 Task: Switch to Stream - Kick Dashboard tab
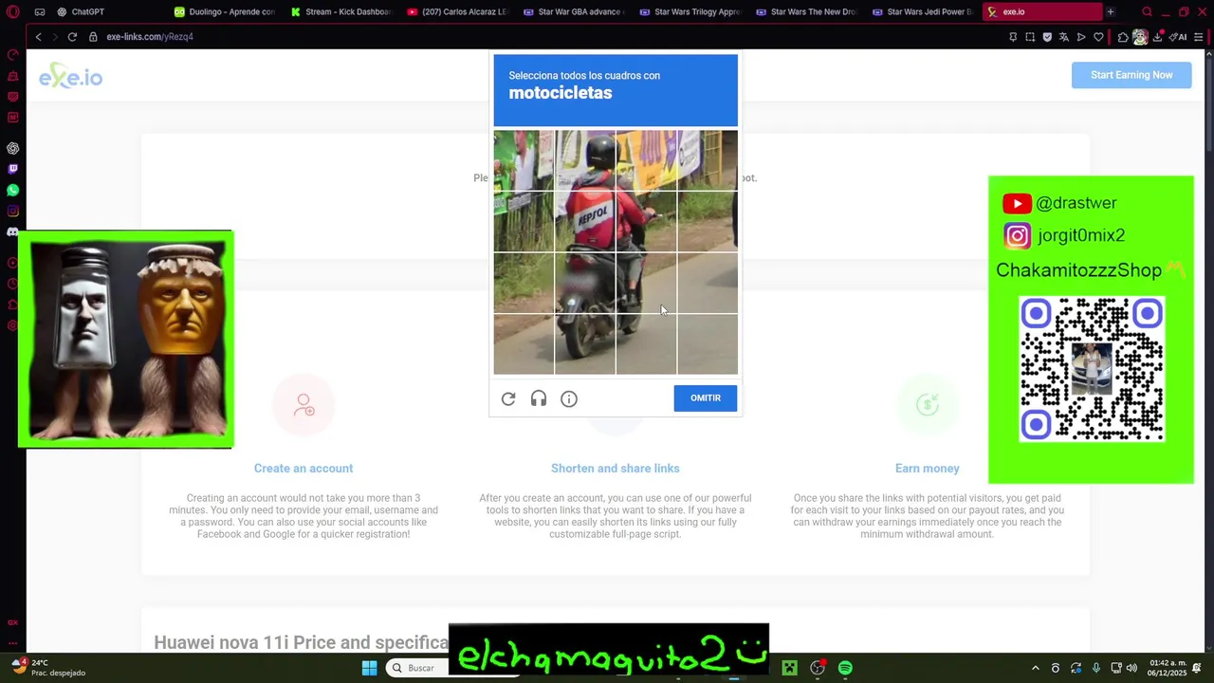click(x=341, y=11)
